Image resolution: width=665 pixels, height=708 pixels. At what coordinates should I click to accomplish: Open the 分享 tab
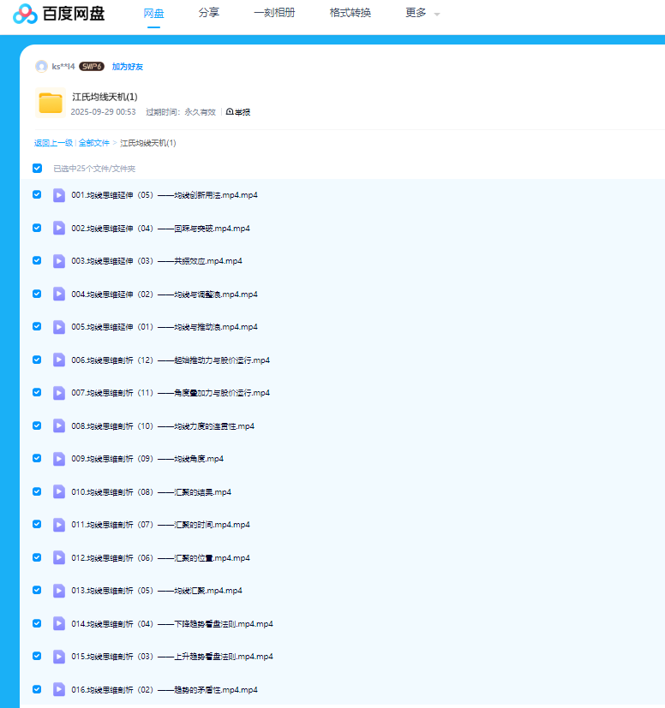208,13
